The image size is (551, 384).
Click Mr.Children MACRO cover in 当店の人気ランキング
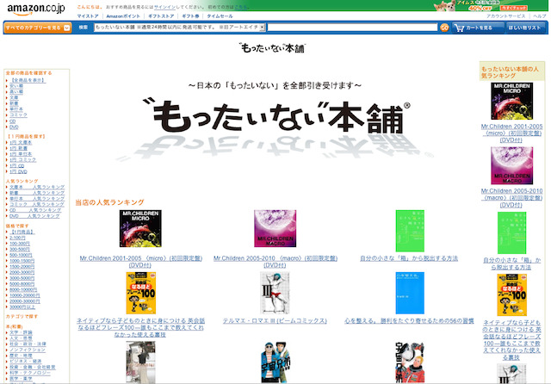[x=275, y=229]
